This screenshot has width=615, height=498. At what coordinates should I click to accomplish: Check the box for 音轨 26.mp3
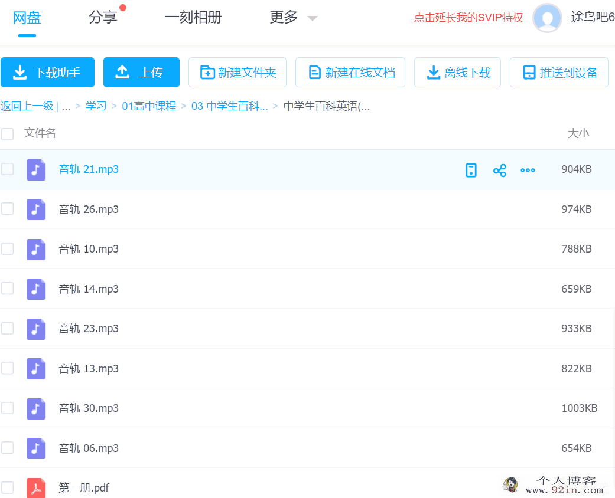(8, 209)
